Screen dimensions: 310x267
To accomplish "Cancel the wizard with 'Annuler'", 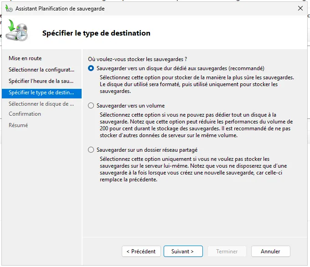I will coord(270,251).
